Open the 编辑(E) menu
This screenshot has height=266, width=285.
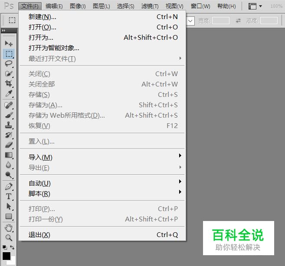click(54, 6)
